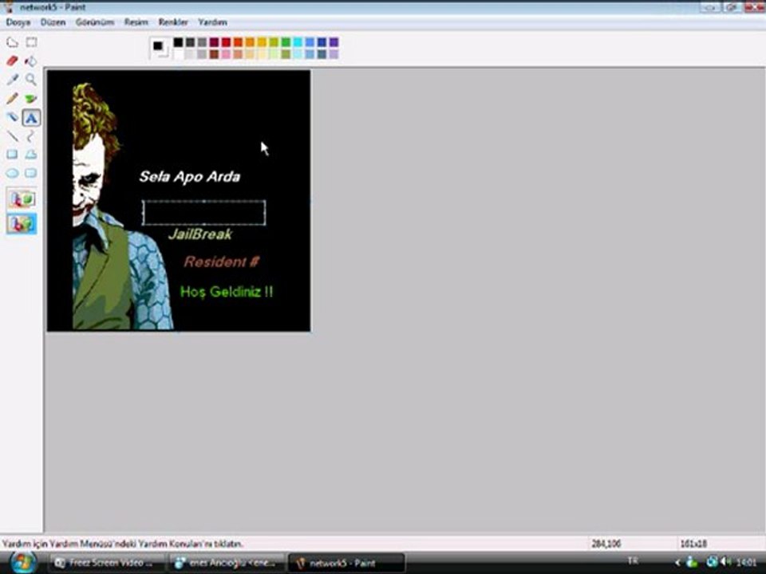Select the Line tool
Viewport: 766px width, 574px height.
click(12, 136)
